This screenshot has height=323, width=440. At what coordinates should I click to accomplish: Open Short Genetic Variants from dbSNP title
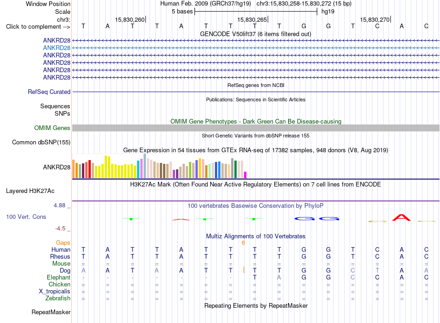256,136
